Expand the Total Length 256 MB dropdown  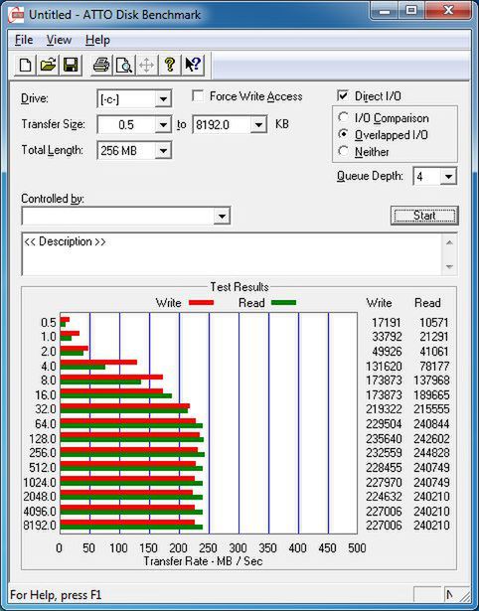pyautogui.click(x=163, y=150)
